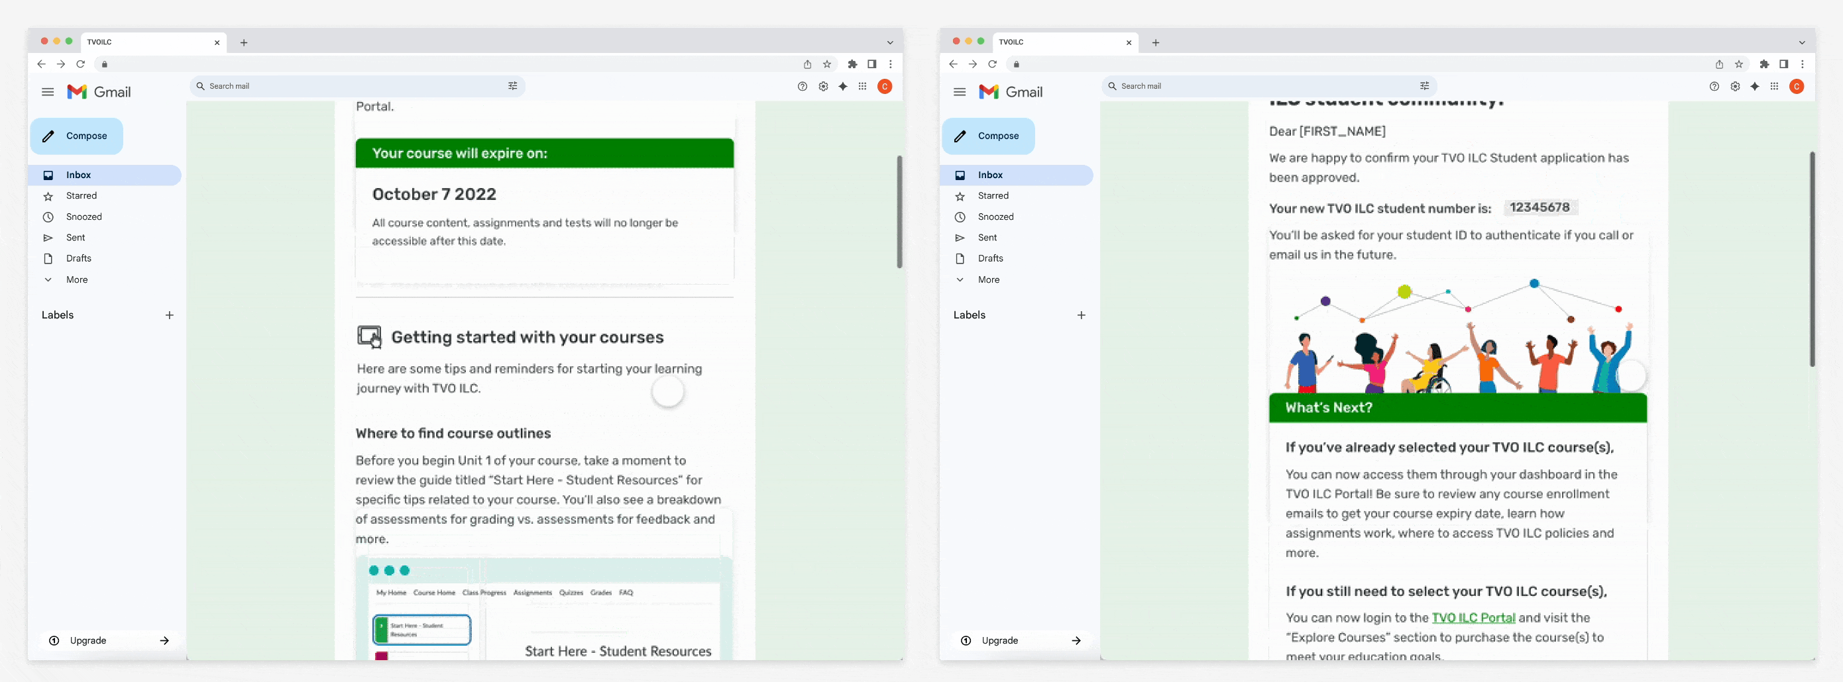Image resolution: width=1843 pixels, height=682 pixels.
Task: Click vertical scrollbar in right Gmail window
Action: tap(1811, 259)
